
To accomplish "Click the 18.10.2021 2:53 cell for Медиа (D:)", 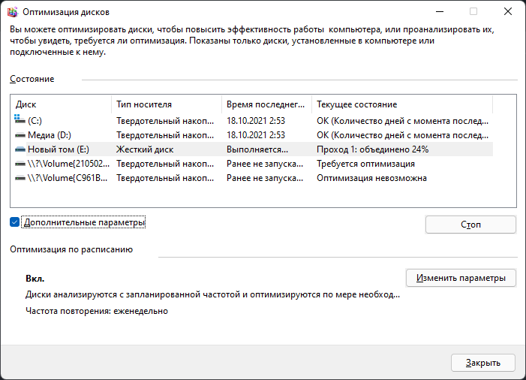I will coord(256,135).
